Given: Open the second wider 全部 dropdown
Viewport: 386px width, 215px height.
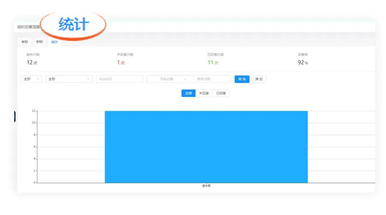Looking at the screenshot, I should [69, 79].
